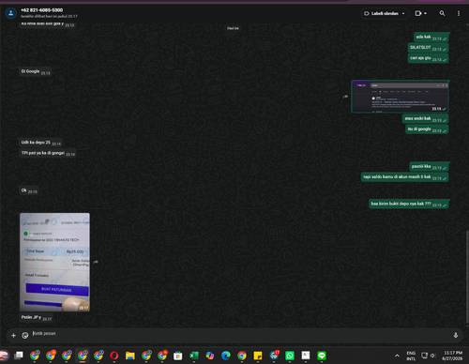469x364 pixels.
Task: Open the Labeli obrolan dropdown
Action: pos(385,13)
